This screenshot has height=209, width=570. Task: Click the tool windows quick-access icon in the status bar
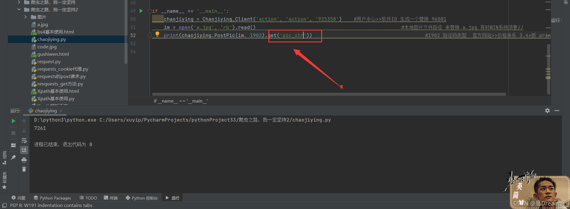pos(4,205)
